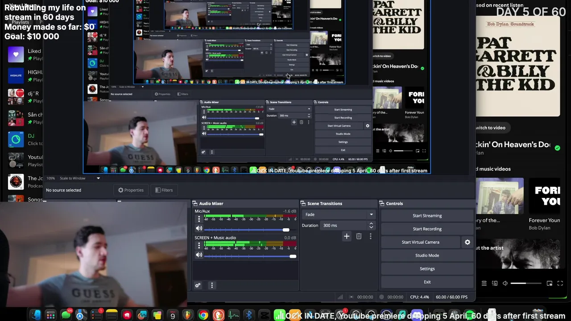This screenshot has width=571, height=321.
Task: Open the yellow Notes app in Dock
Action: pos(112,316)
